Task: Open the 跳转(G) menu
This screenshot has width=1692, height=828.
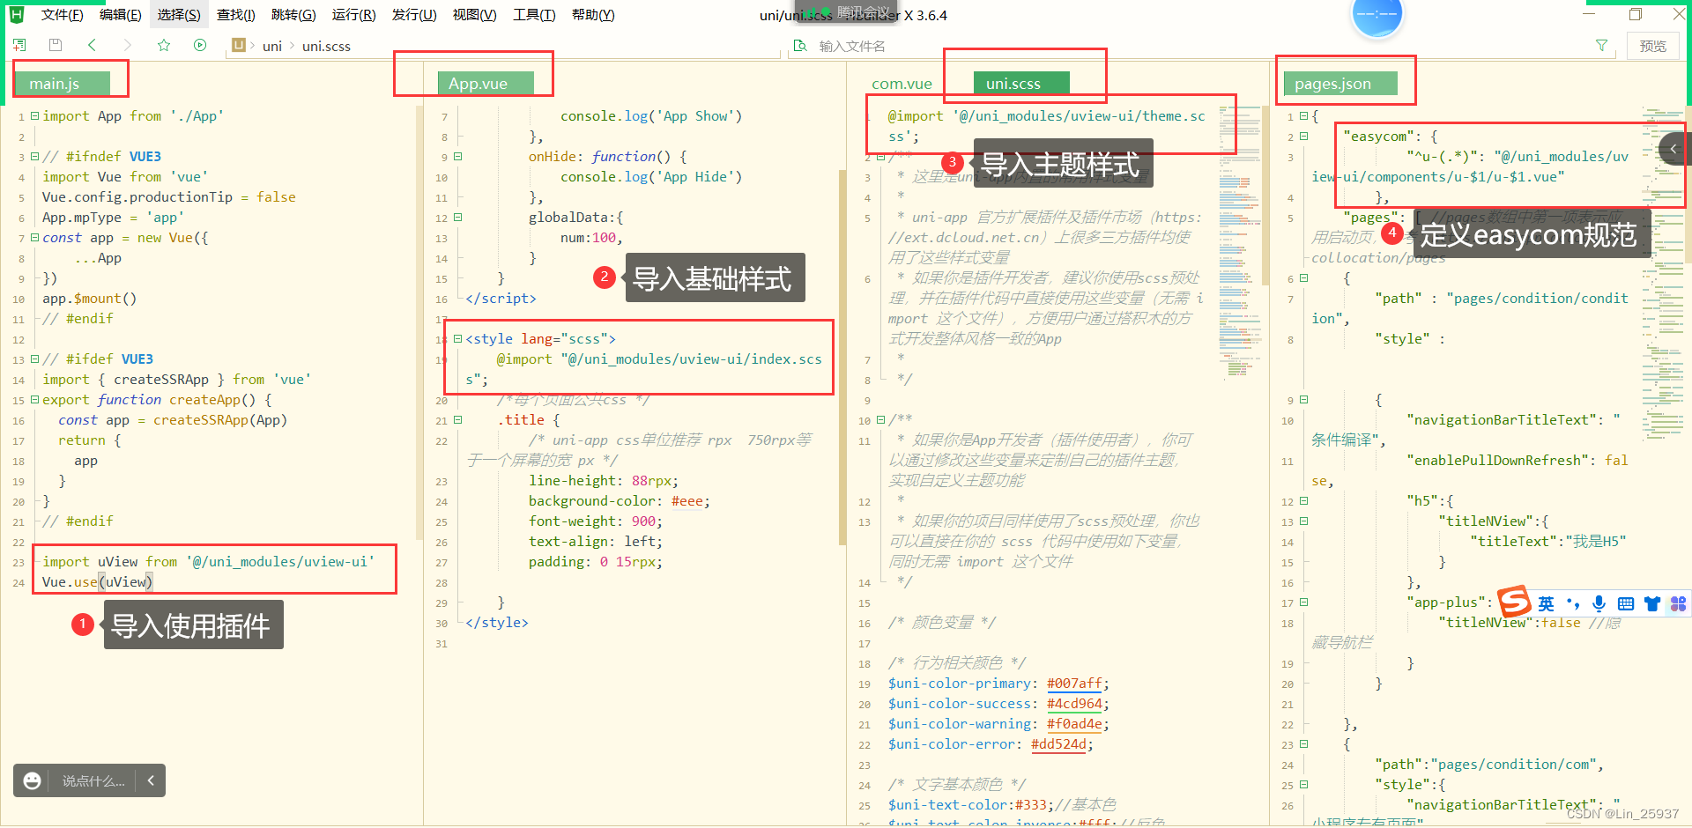Action: pyautogui.click(x=293, y=15)
